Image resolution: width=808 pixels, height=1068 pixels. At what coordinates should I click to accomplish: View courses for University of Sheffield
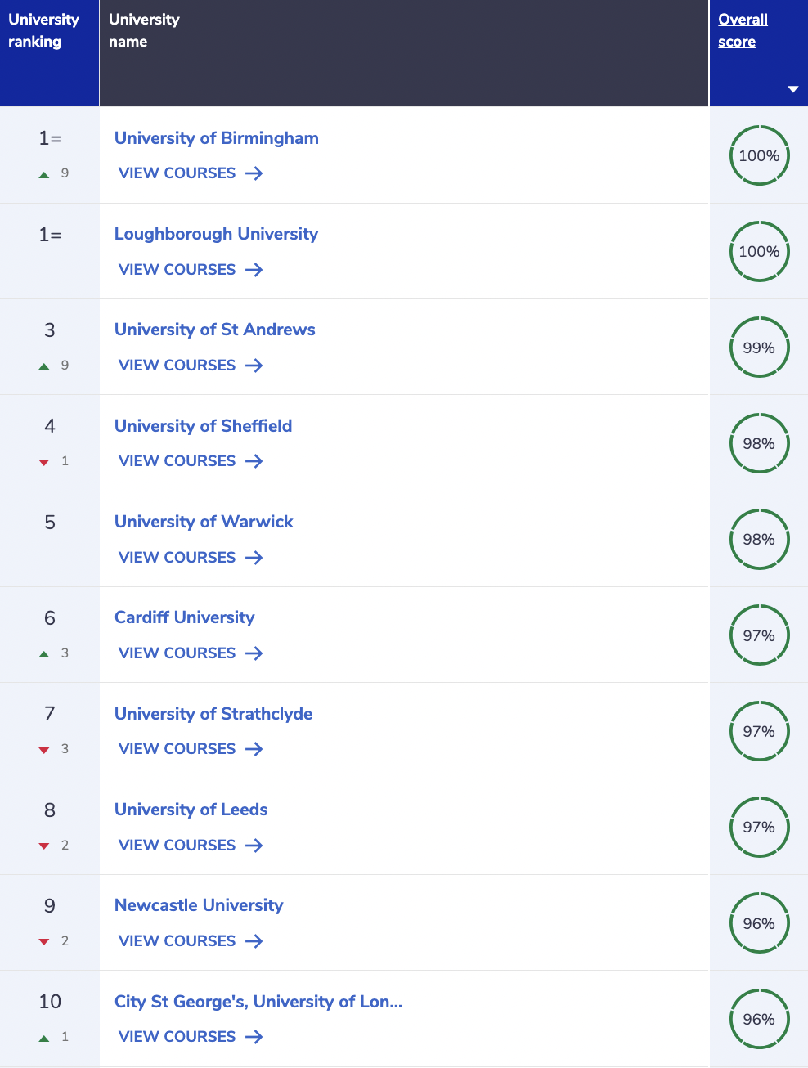click(191, 461)
